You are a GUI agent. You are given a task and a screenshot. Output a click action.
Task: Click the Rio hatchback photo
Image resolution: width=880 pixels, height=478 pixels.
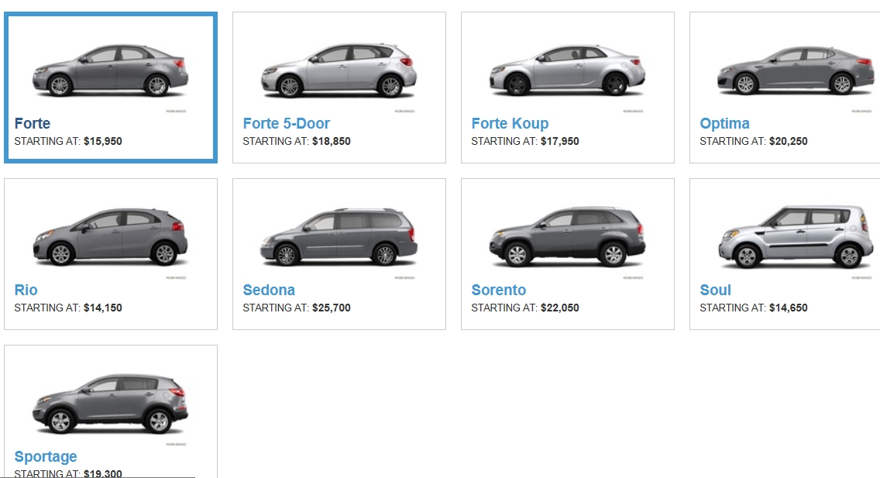point(110,237)
